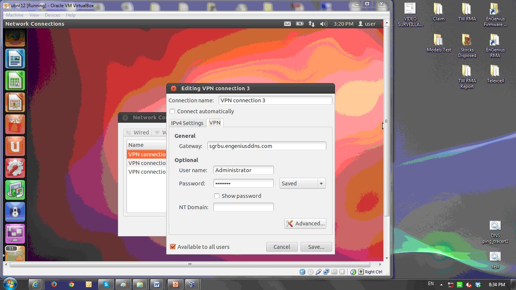
Task: Enable the Connect automatically checkbox
Action: click(172, 111)
